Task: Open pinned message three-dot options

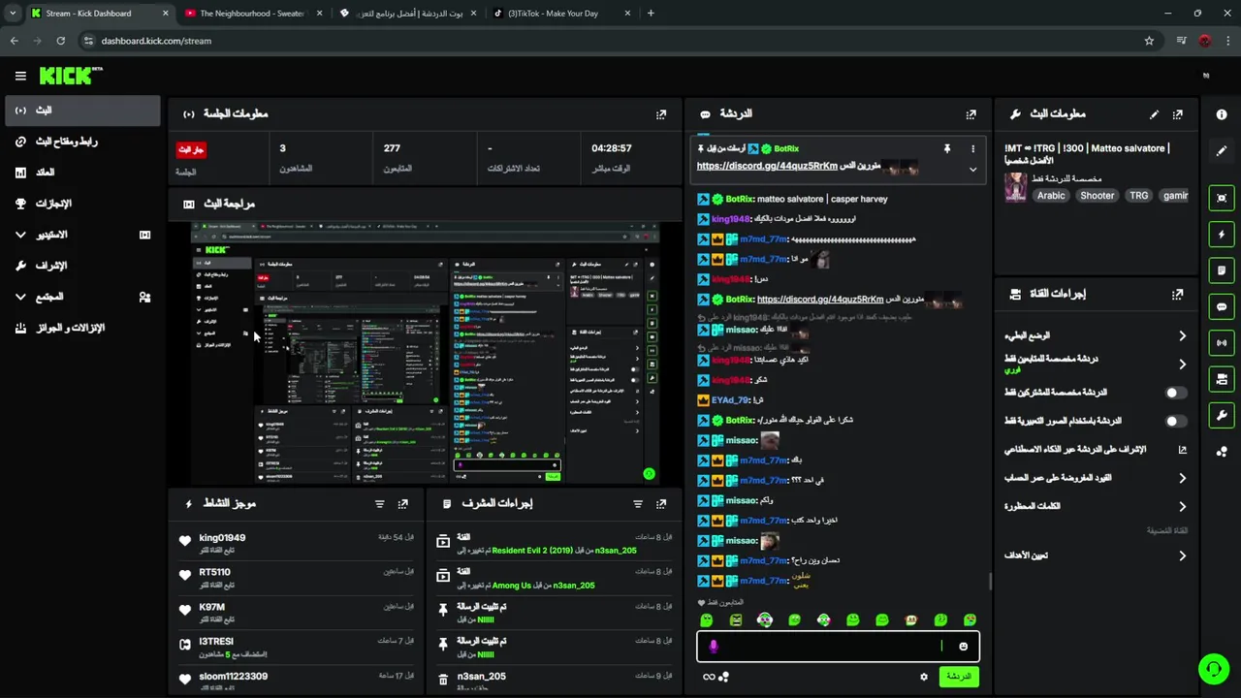Action: [x=972, y=149]
